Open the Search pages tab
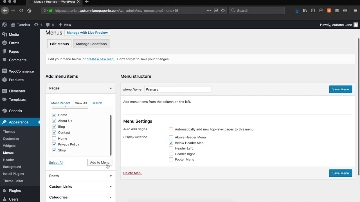Screen dimensions: 360x202 pos(97,103)
